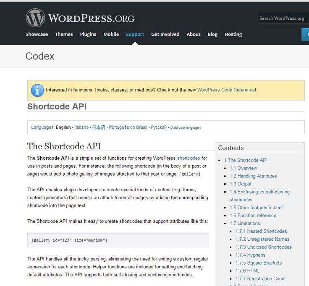Jump to 1.7.1 Nested Shortcodes
309x286 pixels.
point(261,231)
